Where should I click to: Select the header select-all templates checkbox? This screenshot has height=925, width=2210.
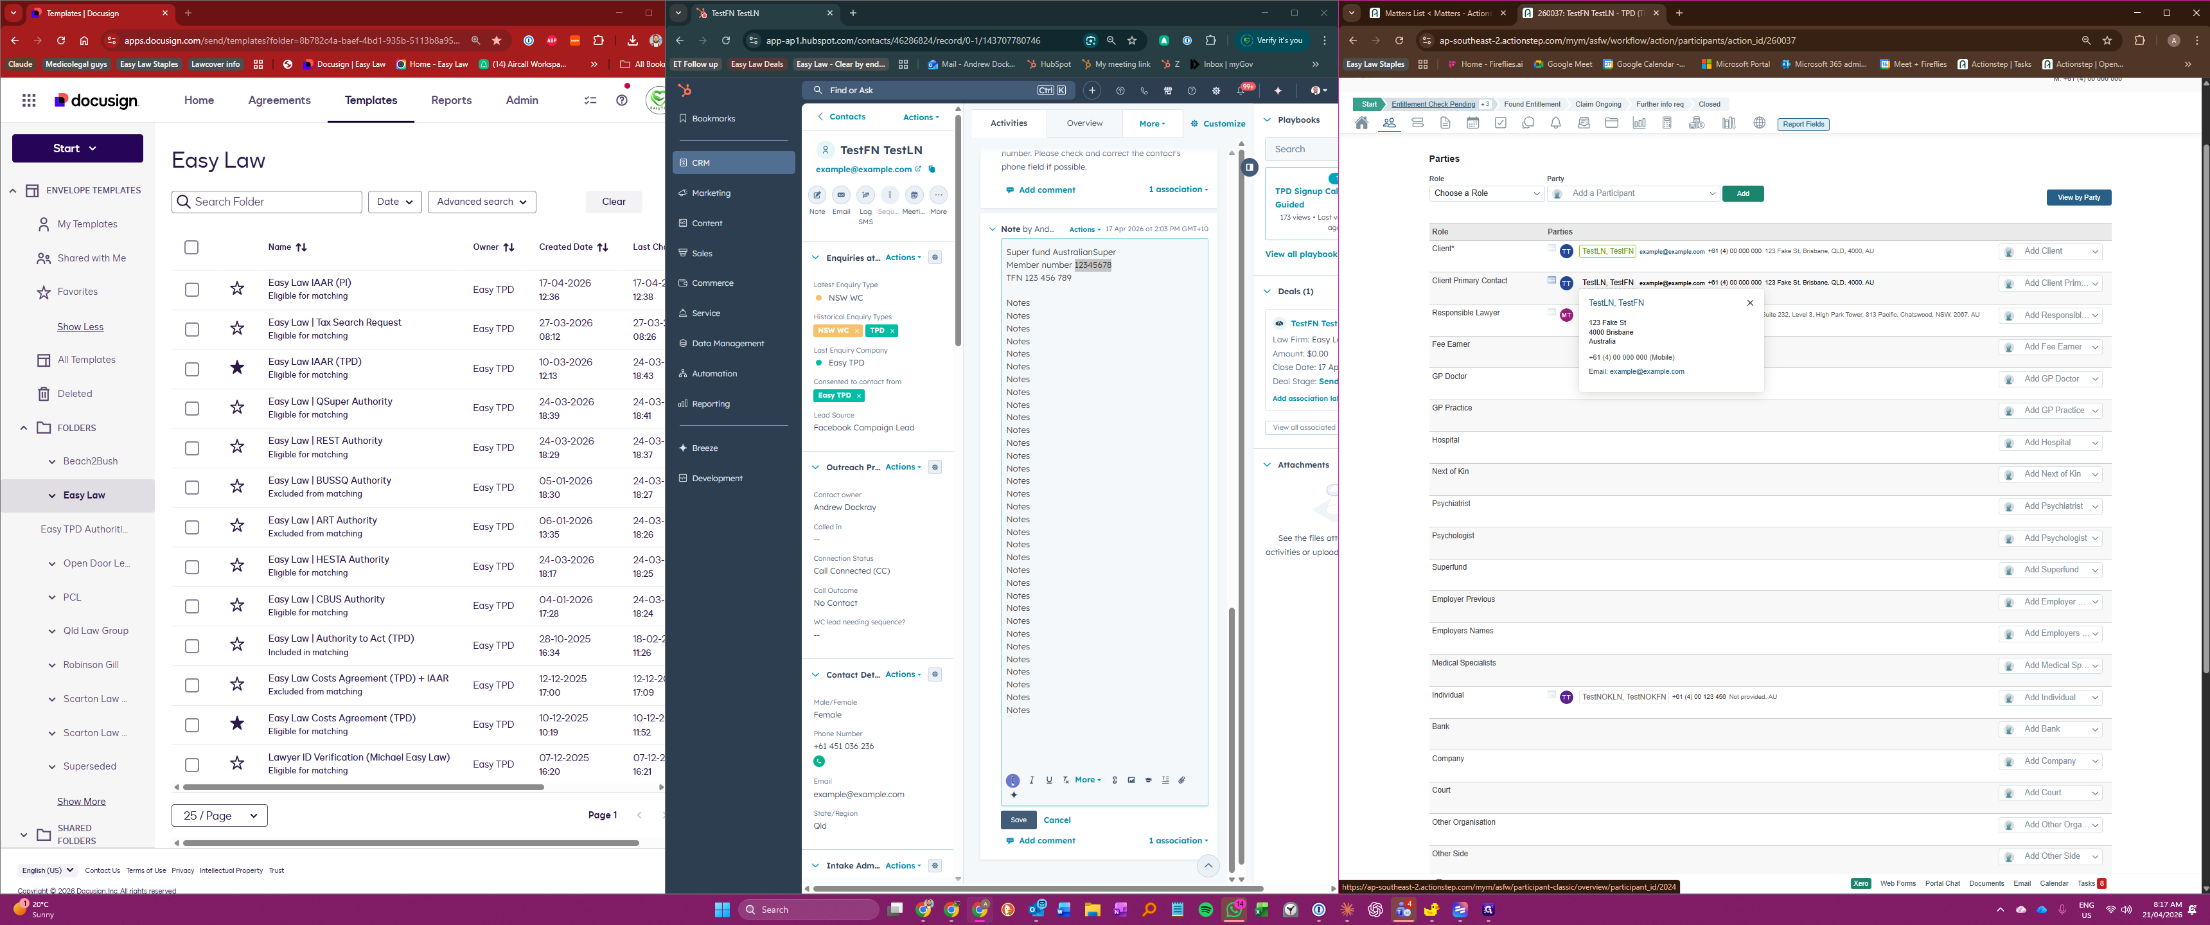(191, 247)
